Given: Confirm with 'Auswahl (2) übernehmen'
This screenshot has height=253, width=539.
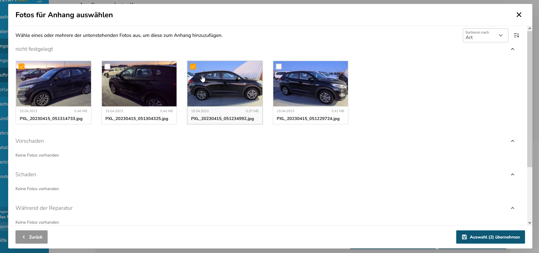Looking at the screenshot, I should pos(490,237).
